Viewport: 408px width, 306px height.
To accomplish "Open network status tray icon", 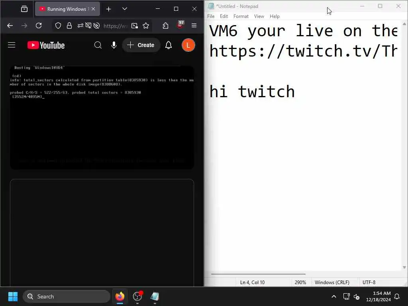I will (x=346, y=296).
